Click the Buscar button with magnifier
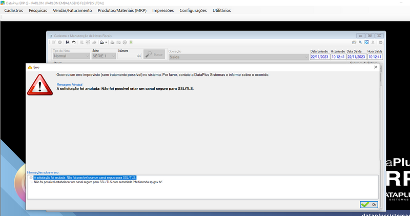The height and width of the screenshot is (216, 410). coord(154,54)
